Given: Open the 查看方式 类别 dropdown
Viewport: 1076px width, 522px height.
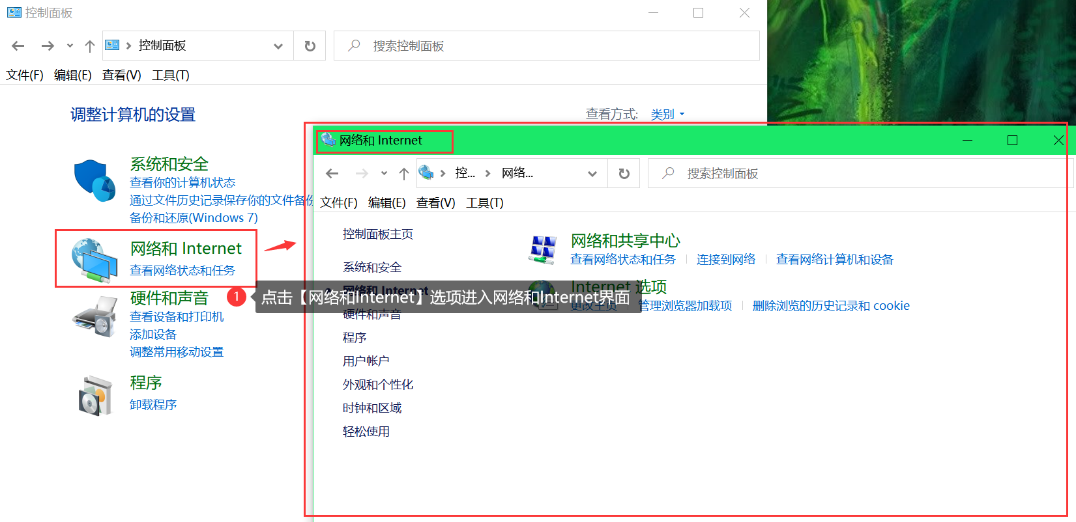Looking at the screenshot, I should [x=668, y=115].
